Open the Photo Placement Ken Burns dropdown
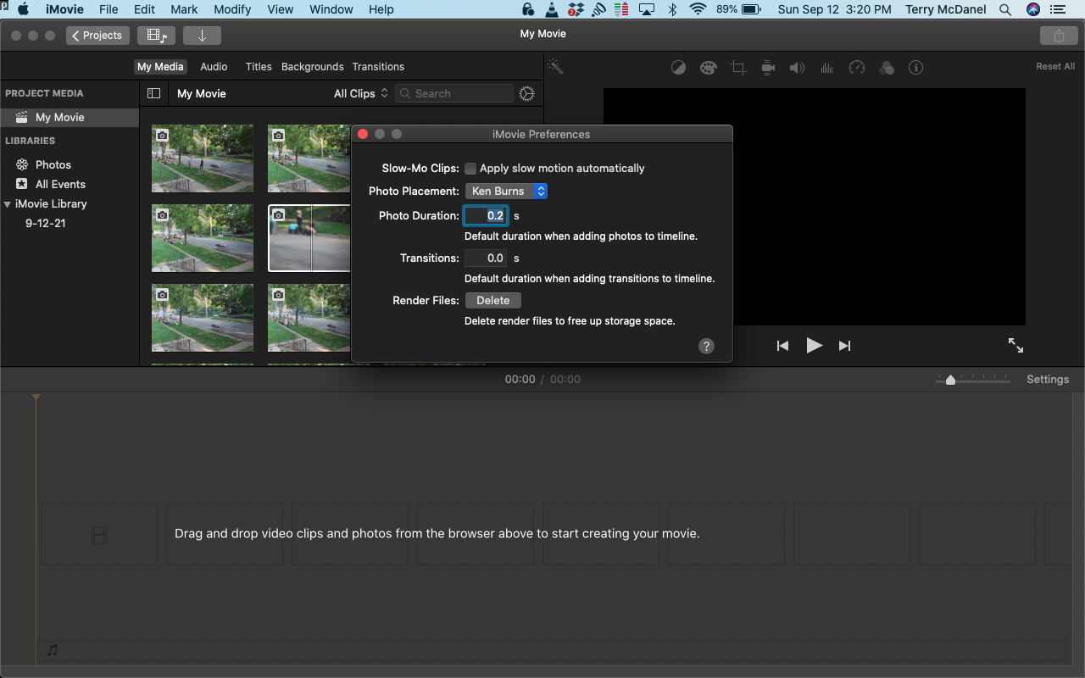Image resolution: width=1085 pixels, height=678 pixels. pos(506,192)
